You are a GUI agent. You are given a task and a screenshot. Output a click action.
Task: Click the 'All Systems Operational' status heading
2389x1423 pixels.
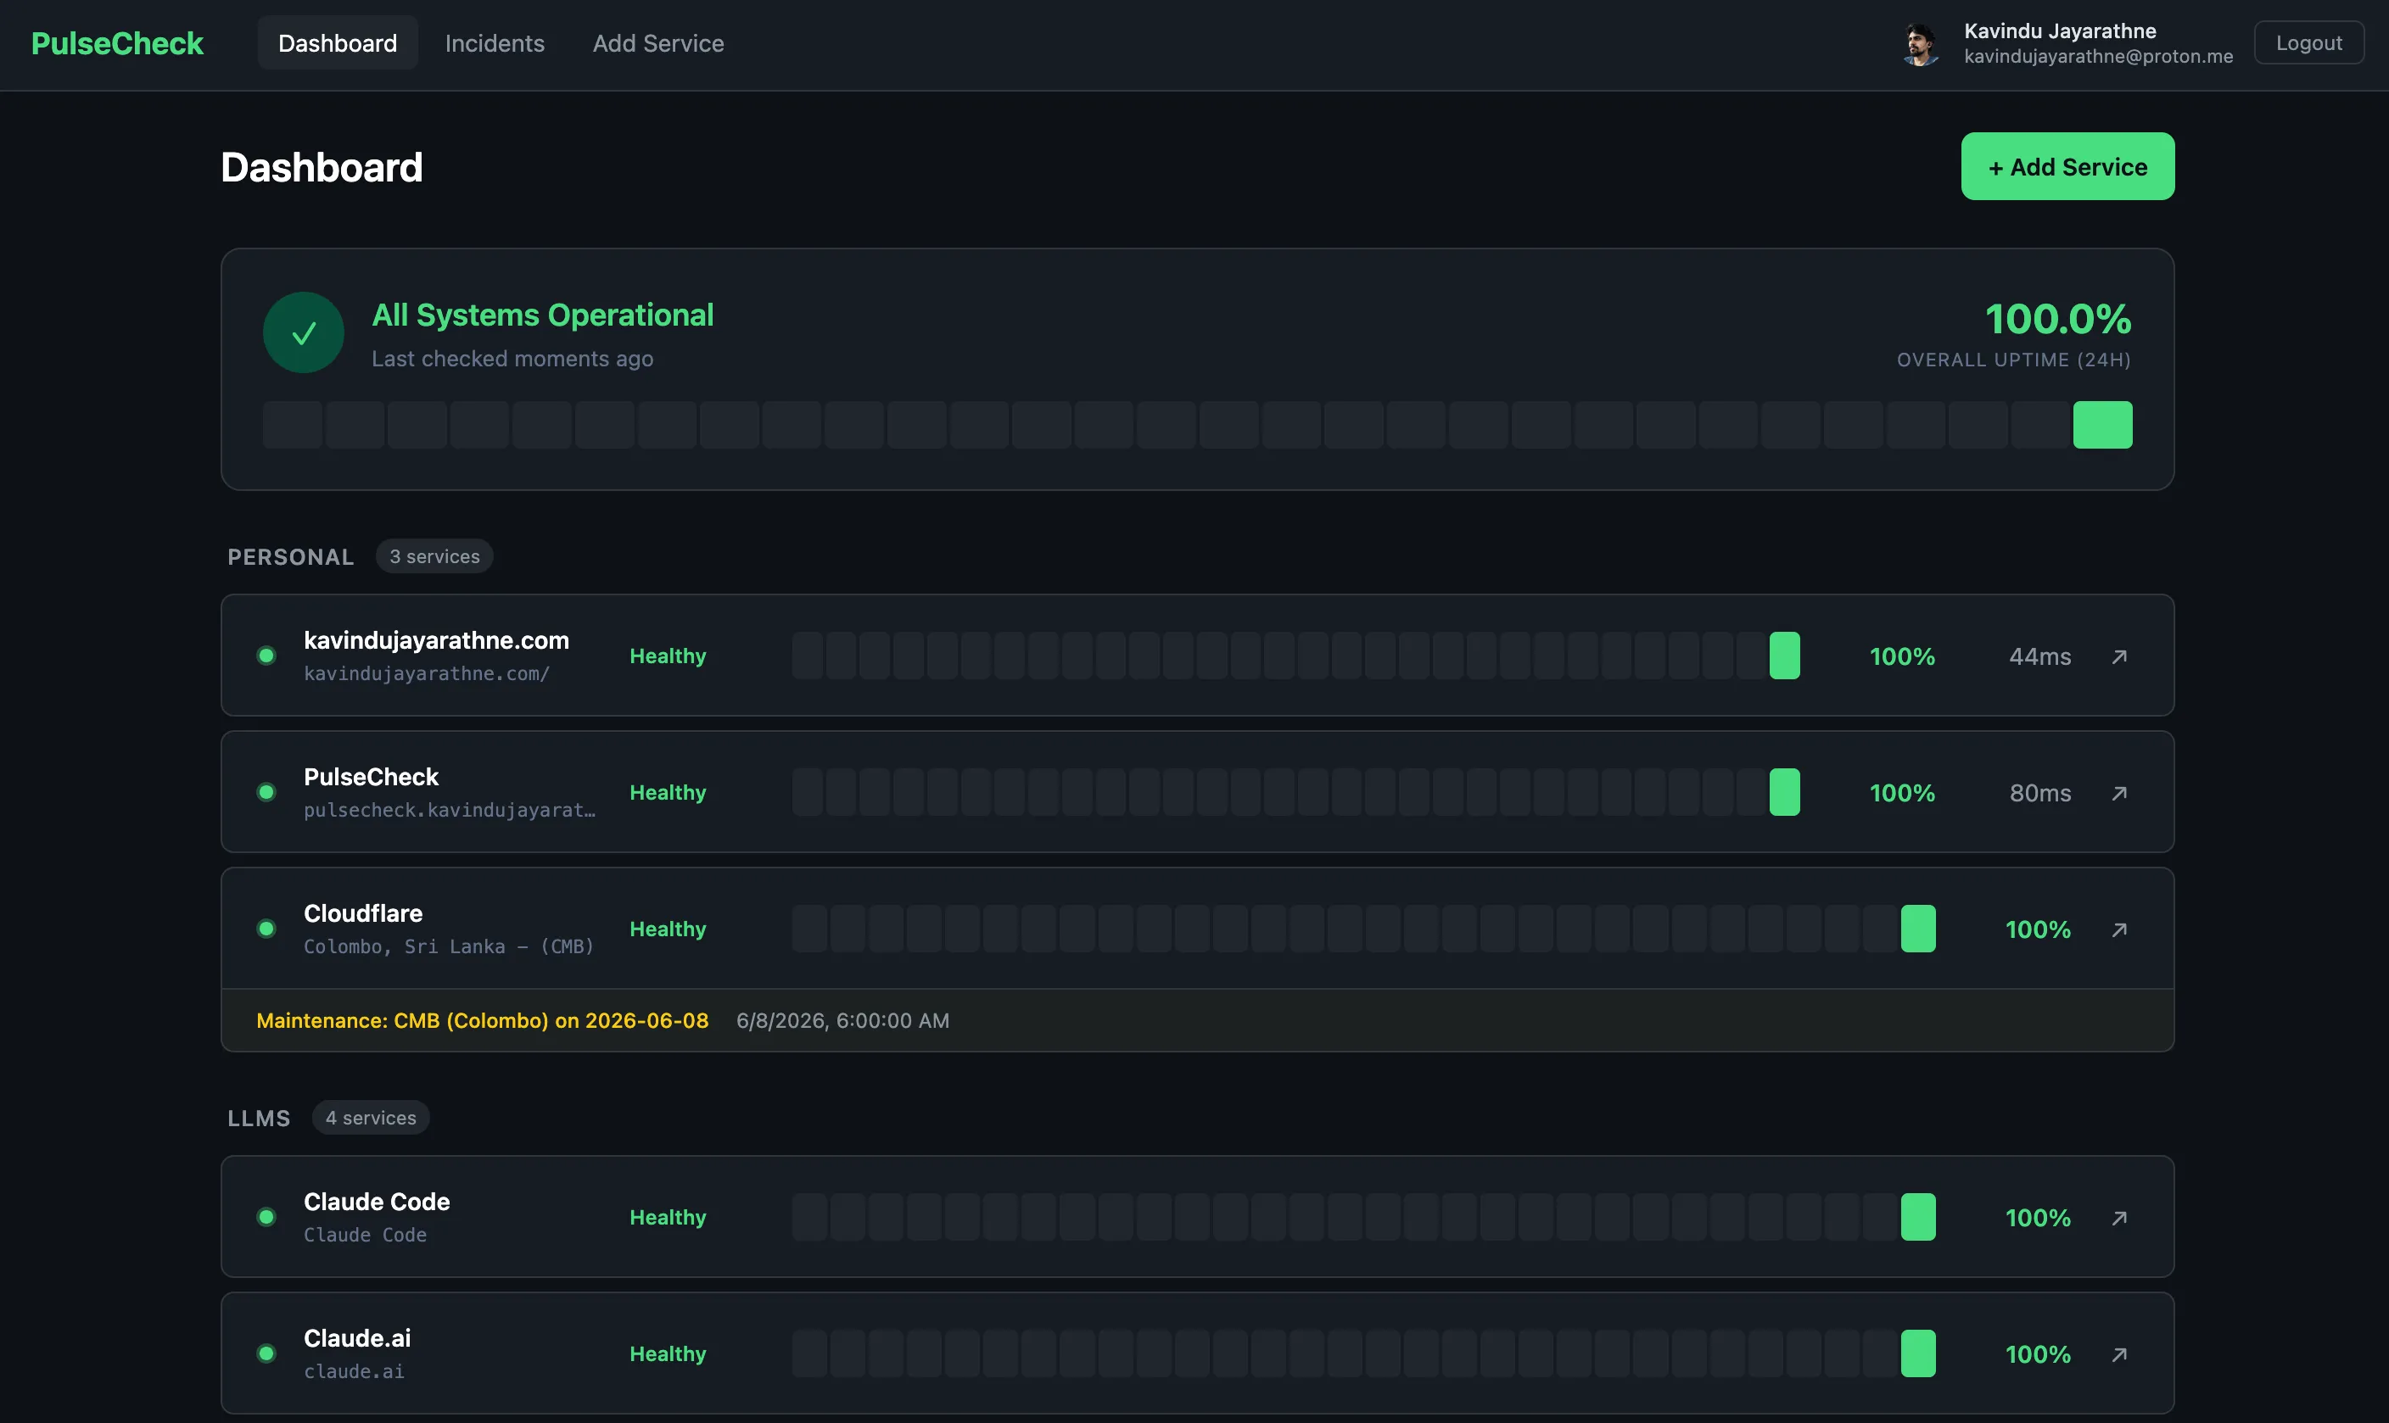[543, 315]
